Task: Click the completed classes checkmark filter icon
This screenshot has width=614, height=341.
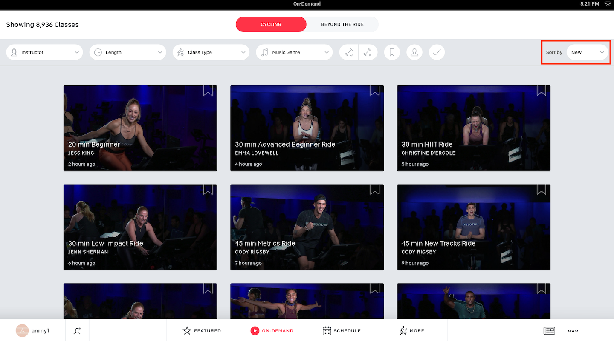Action: tap(437, 52)
